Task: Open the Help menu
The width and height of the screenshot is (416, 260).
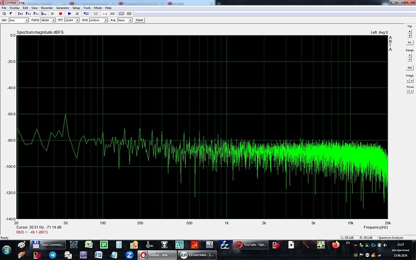Action: [109, 8]
